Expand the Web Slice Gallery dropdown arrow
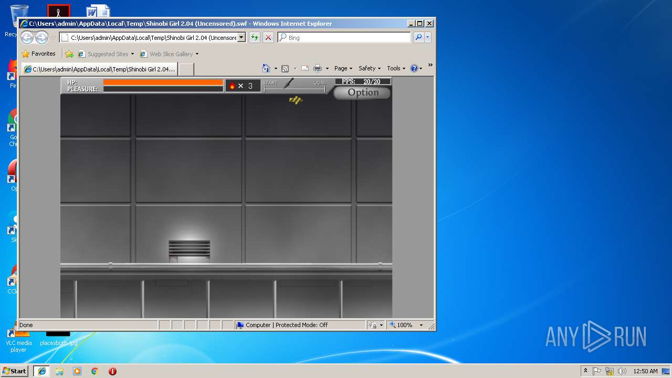This screenshot has width=672, height=378. tap(197, 54)
